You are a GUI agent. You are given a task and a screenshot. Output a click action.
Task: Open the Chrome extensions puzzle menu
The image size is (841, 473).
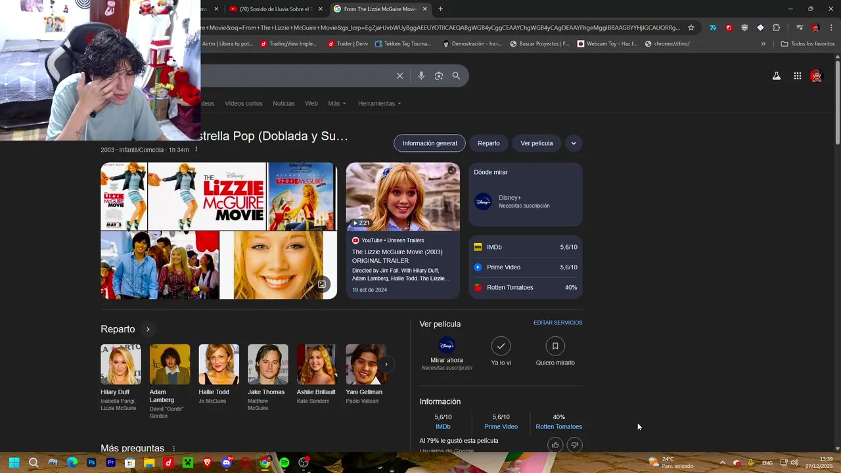click(776, 28)
